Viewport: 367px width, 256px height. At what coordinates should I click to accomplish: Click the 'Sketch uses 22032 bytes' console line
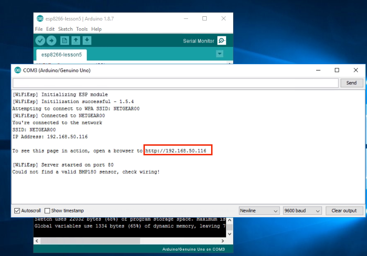pos(130,219)
